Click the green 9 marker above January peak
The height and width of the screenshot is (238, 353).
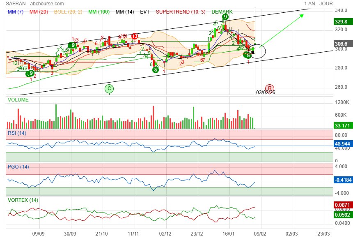click(225, 17)
